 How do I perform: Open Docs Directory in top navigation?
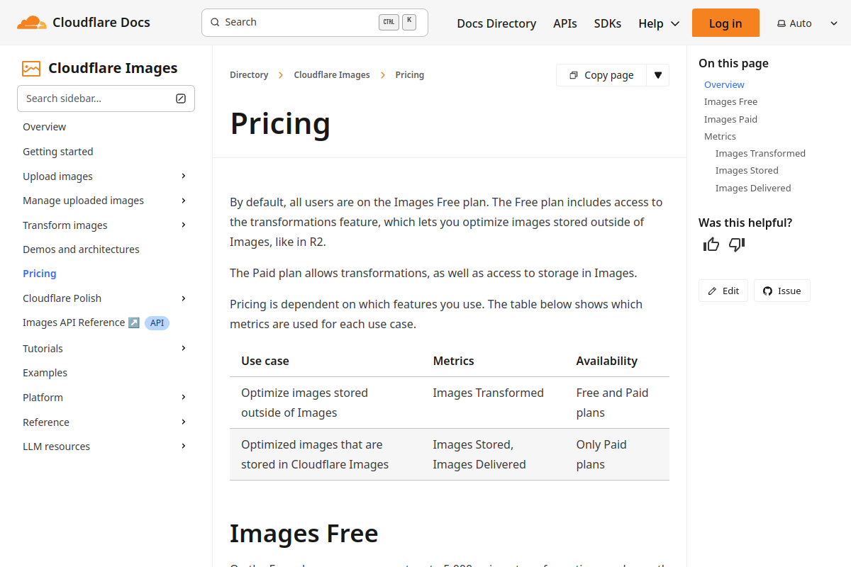pos(496,23)
